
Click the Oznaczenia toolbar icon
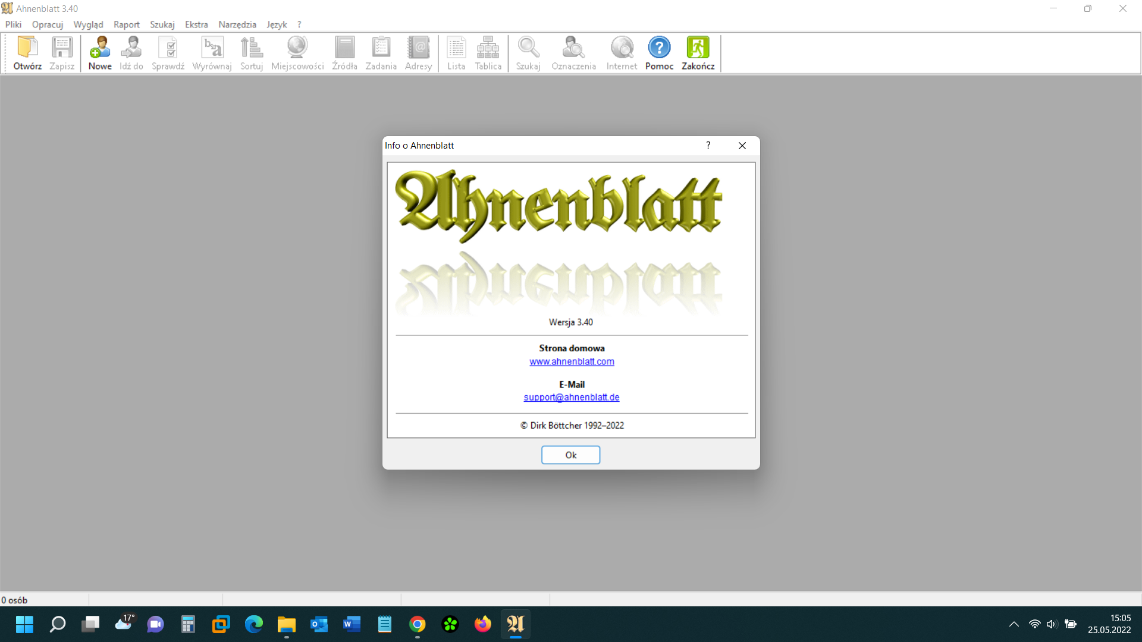[574, 48]
